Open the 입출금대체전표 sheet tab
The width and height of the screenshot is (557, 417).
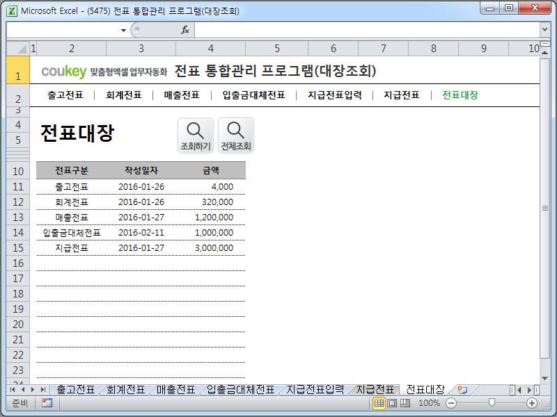[x=241, y=390]
